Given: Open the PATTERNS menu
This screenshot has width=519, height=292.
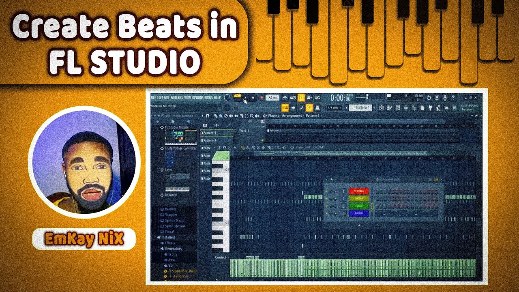Looking at the screenshot, I should (x=177, y=98).
